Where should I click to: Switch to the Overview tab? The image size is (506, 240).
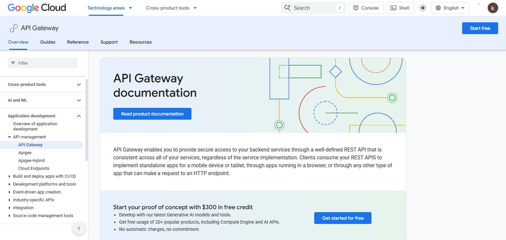coord(18,42)
